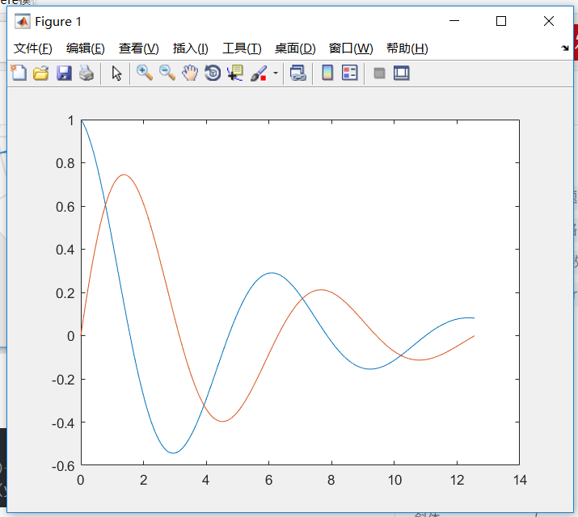Open the 编辑(E) menu
The image size is (578, 517).
(86, 48)
